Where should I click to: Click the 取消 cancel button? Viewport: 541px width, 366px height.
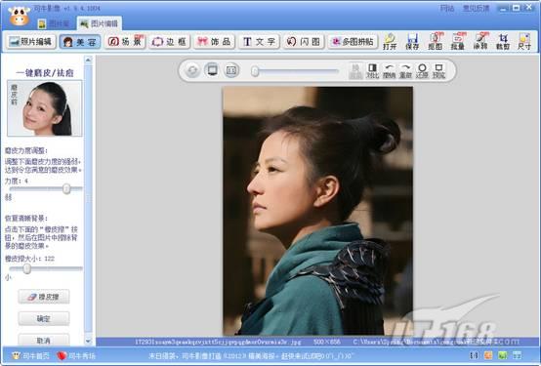(x=44, y=340)
